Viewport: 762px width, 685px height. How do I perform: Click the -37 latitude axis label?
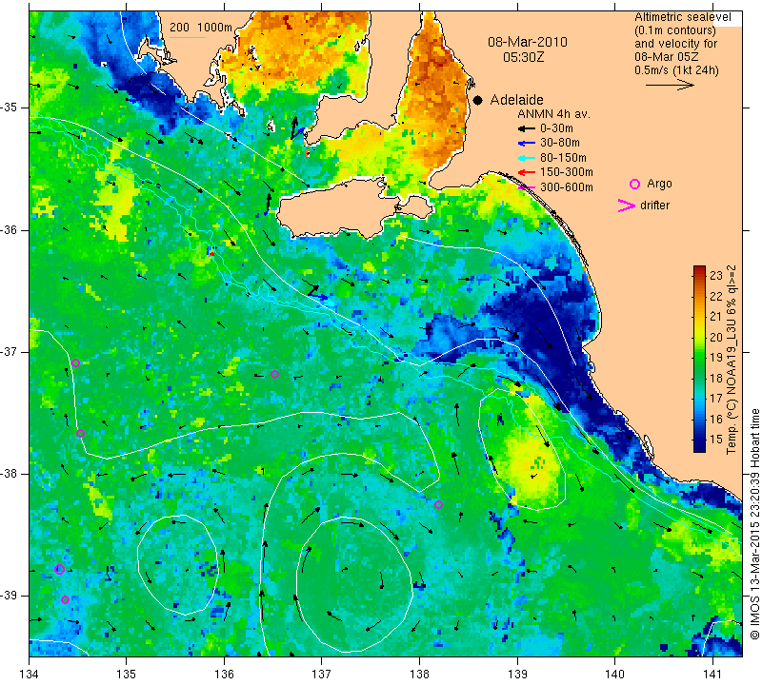coord(10,351)
